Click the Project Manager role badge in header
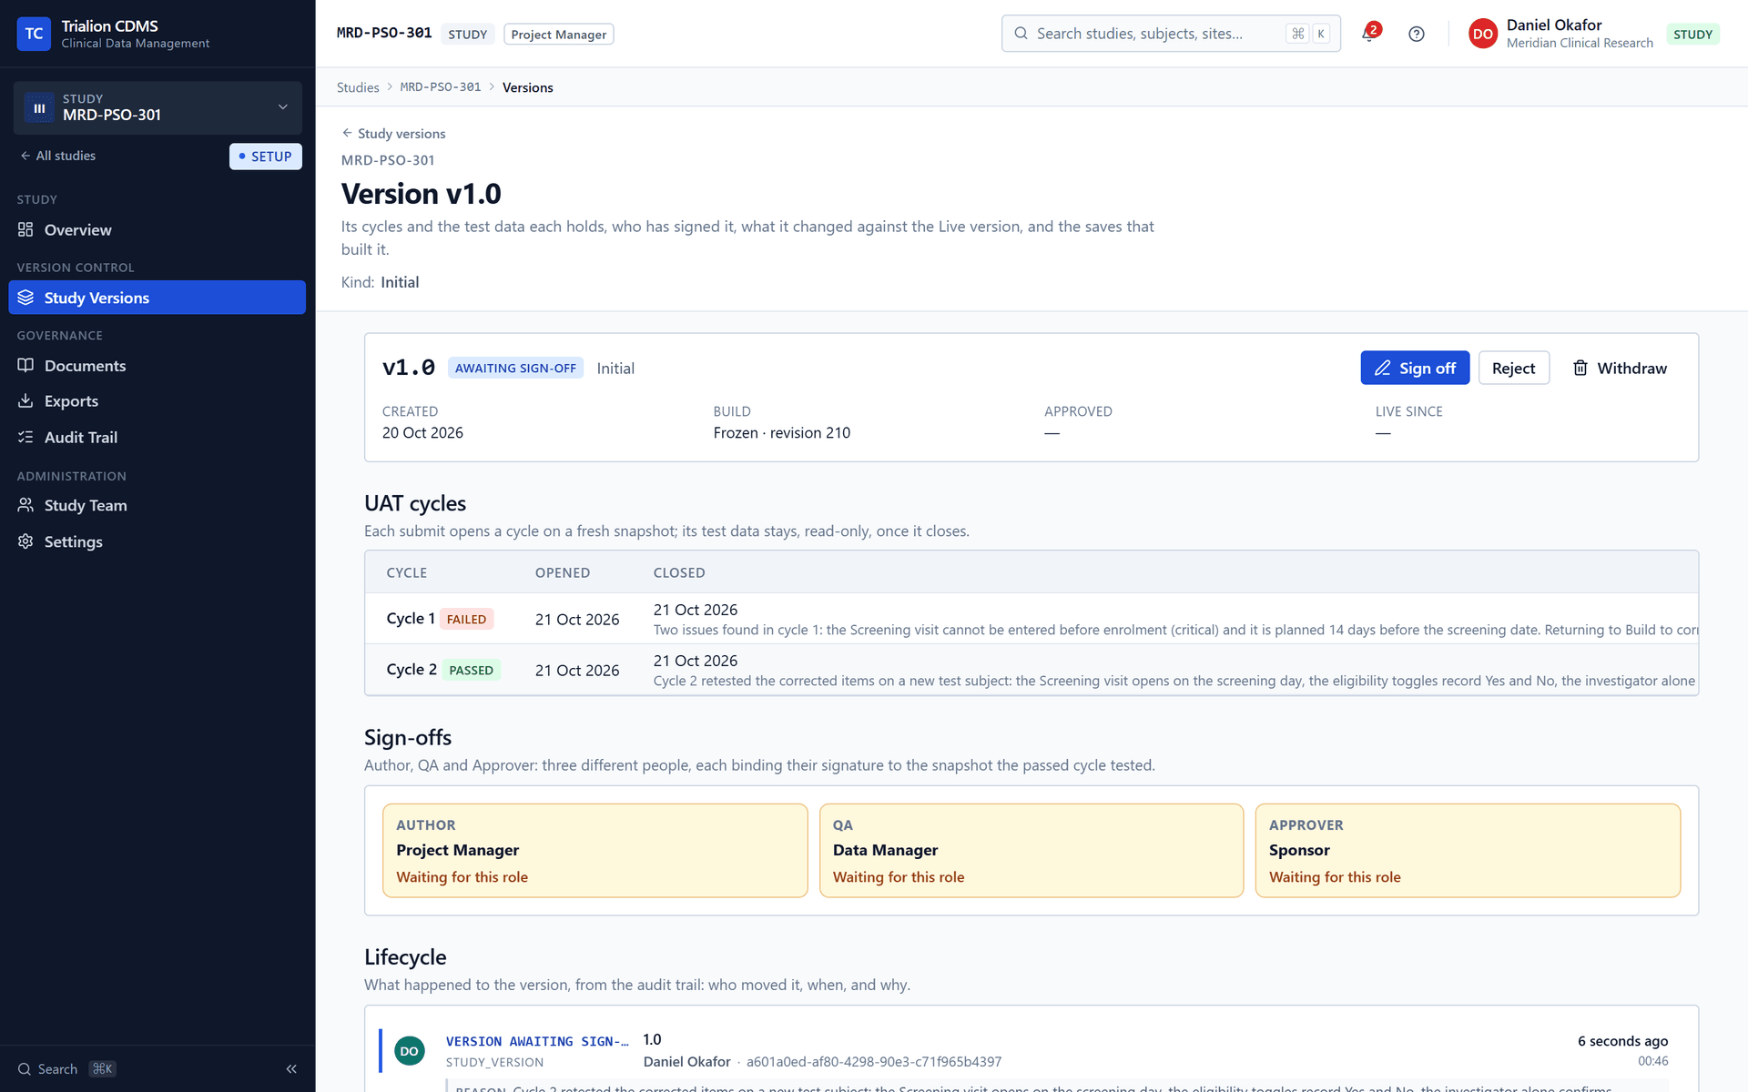The width and height of the screenshot is (1748, 1092). pyautogui.click(x=559, y=35)
